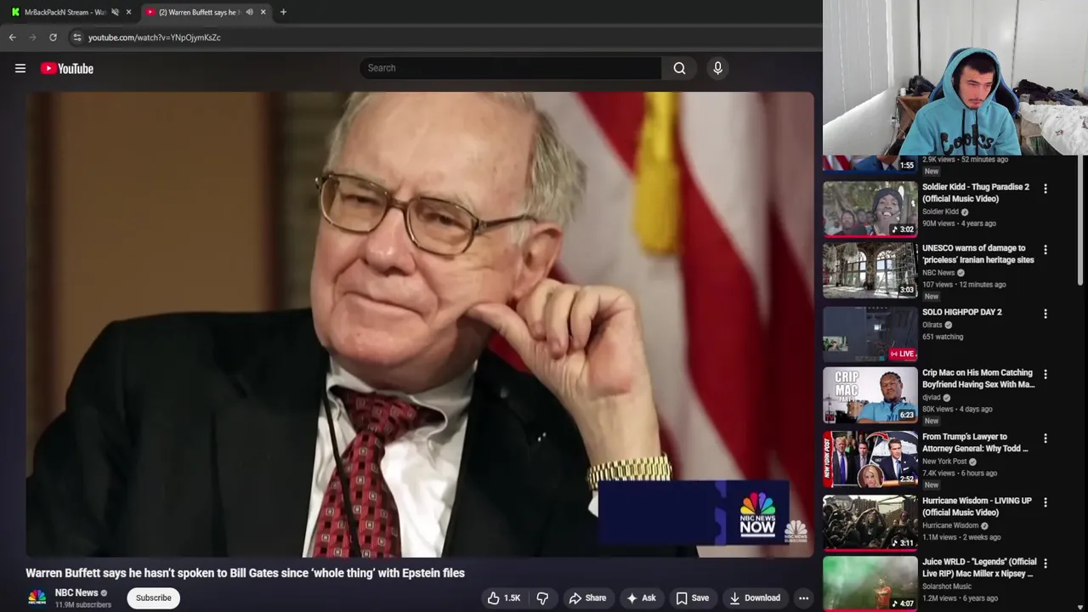1088x612 pixels.
Task: Click the recommendations sidebar scrollbar
Action: tap(1082, 219)
